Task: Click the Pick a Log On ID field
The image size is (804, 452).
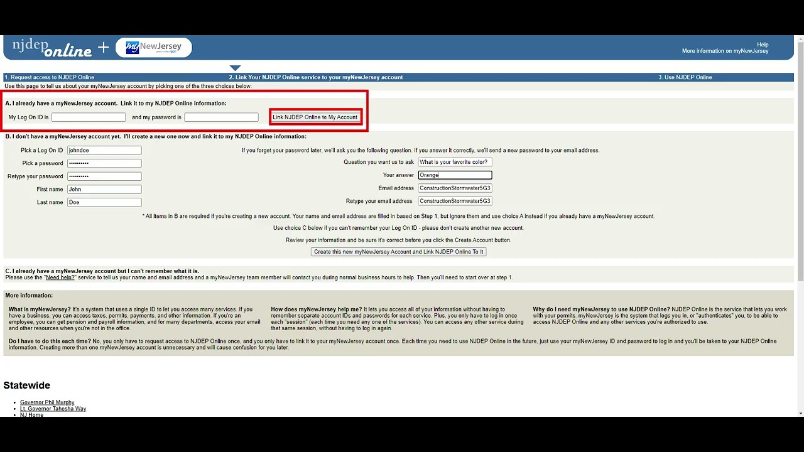Action: point(104,151)
